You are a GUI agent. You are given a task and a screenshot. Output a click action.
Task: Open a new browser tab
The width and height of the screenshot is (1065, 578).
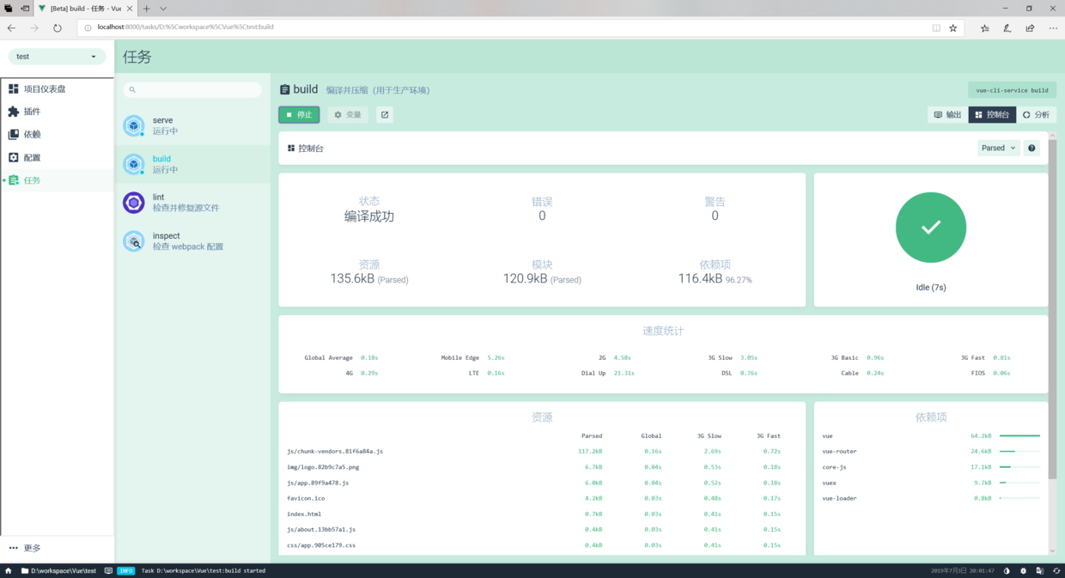[x=147, y=9]
